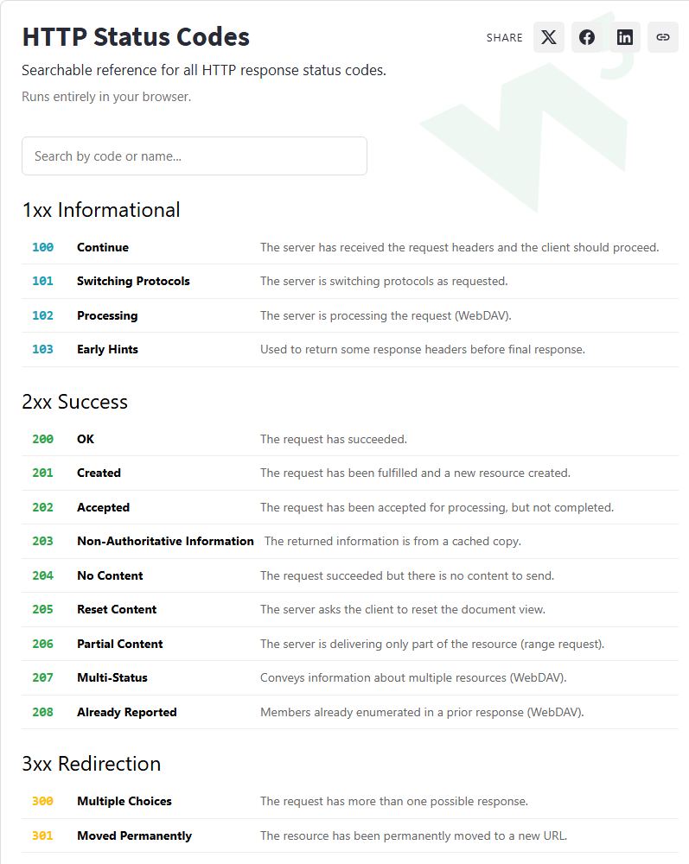Select the 100 Continue row
Viewport: 689px width, 864px height.
(350, 247)
